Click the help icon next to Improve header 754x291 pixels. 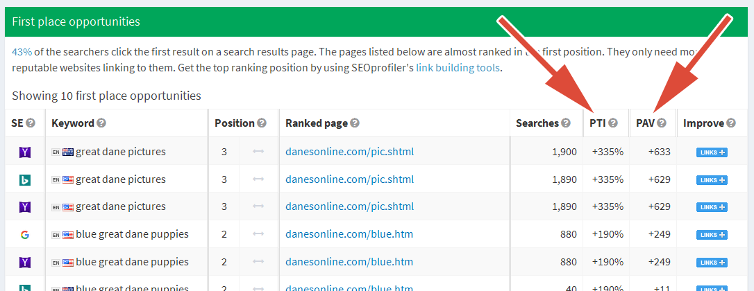click(x=731, y=123)
